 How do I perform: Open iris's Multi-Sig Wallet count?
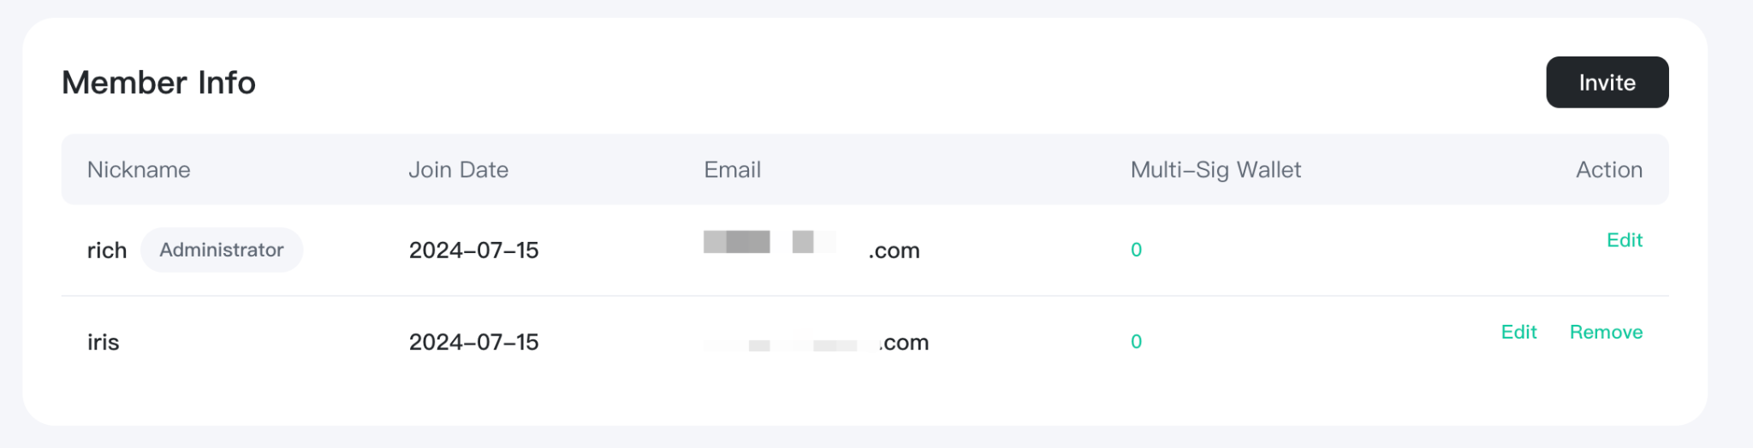coord(1136,341)
